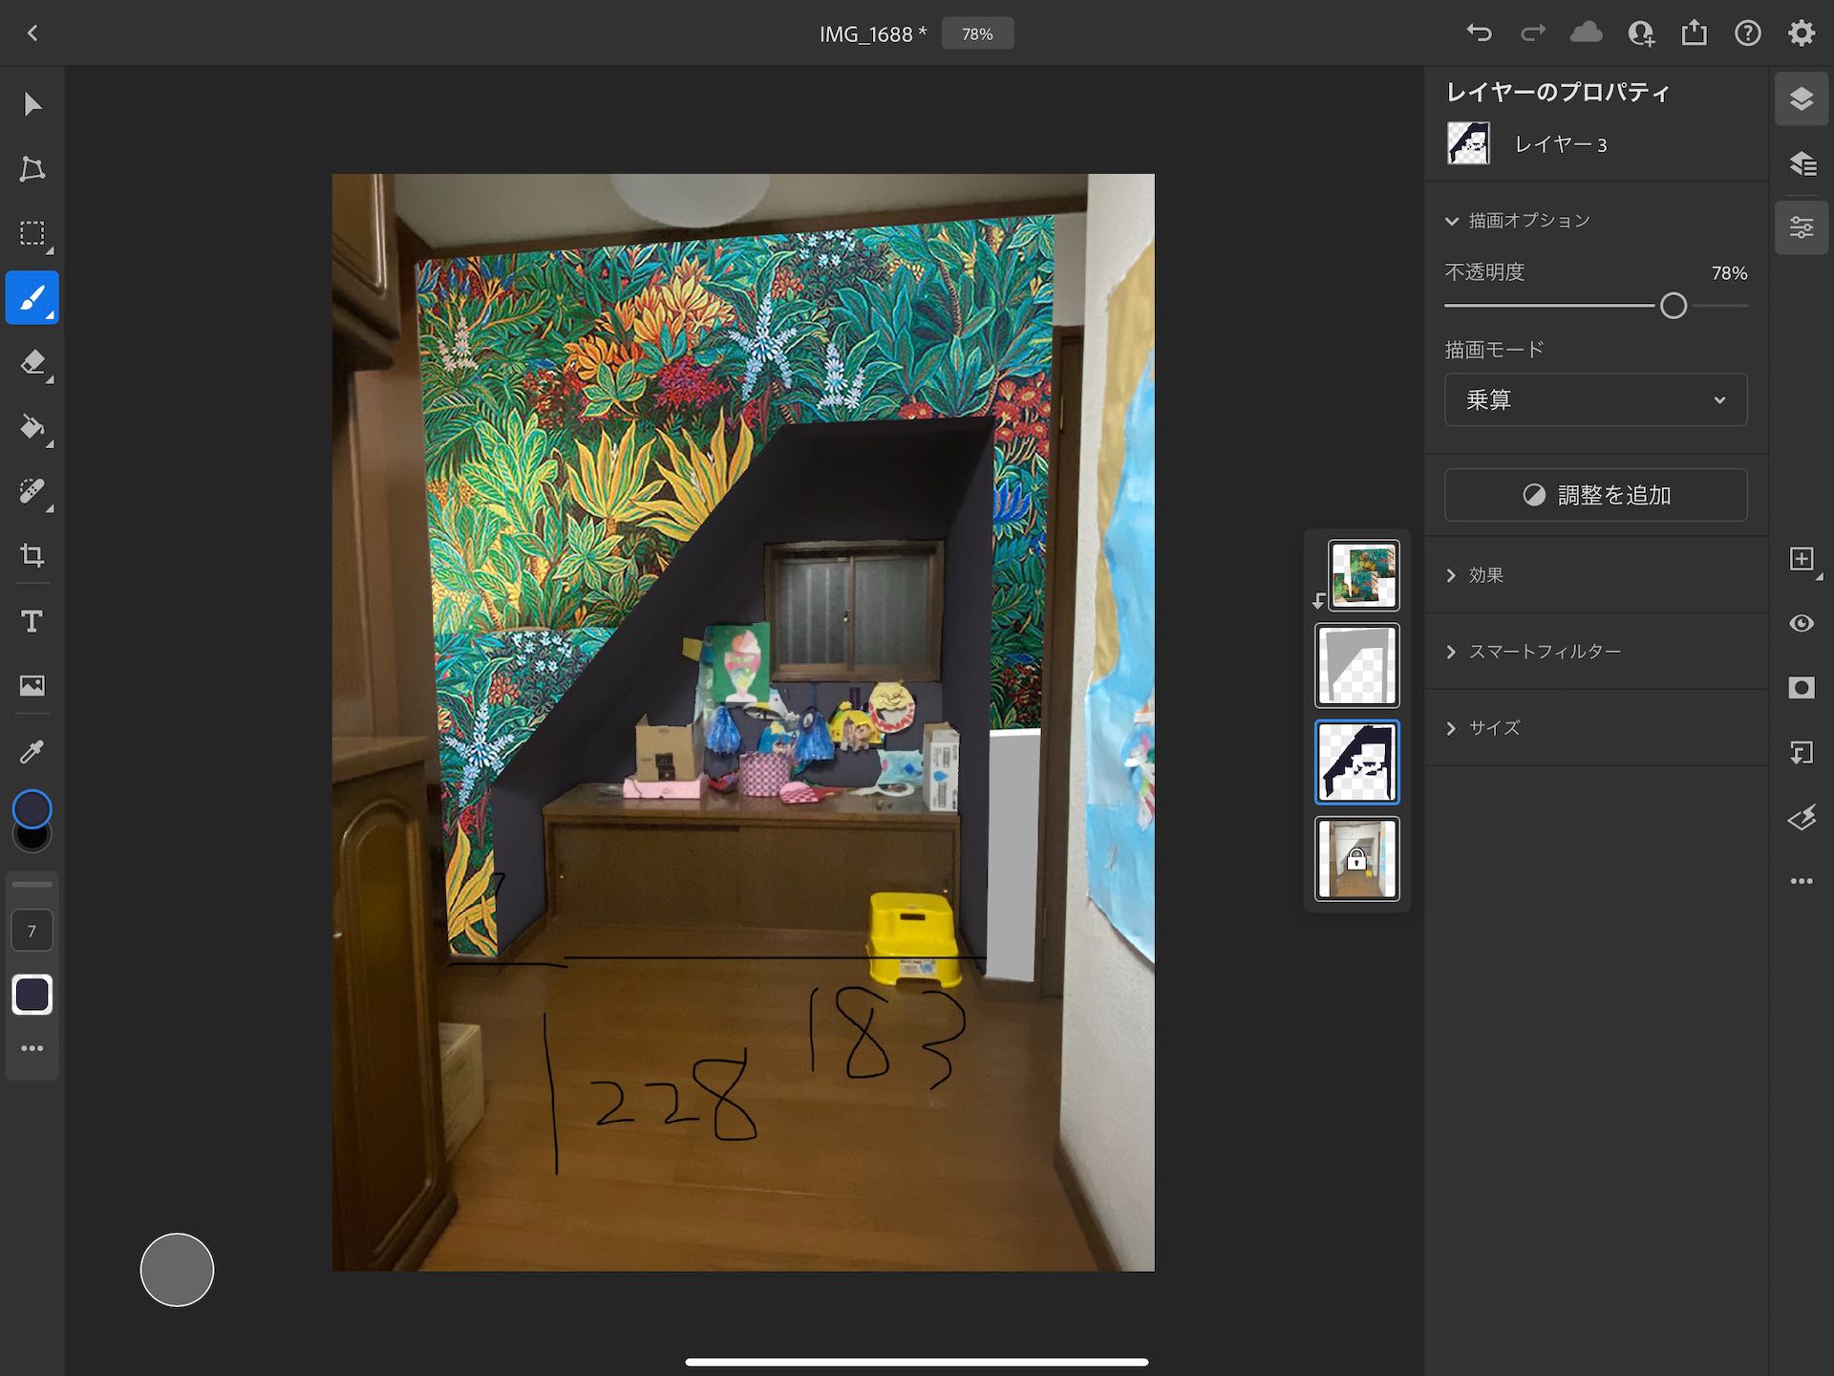Toggle layer visibility eye icon
Image resolution: width=1834 pixels, height=1376 pixels.
click(x=1802, y=623)
